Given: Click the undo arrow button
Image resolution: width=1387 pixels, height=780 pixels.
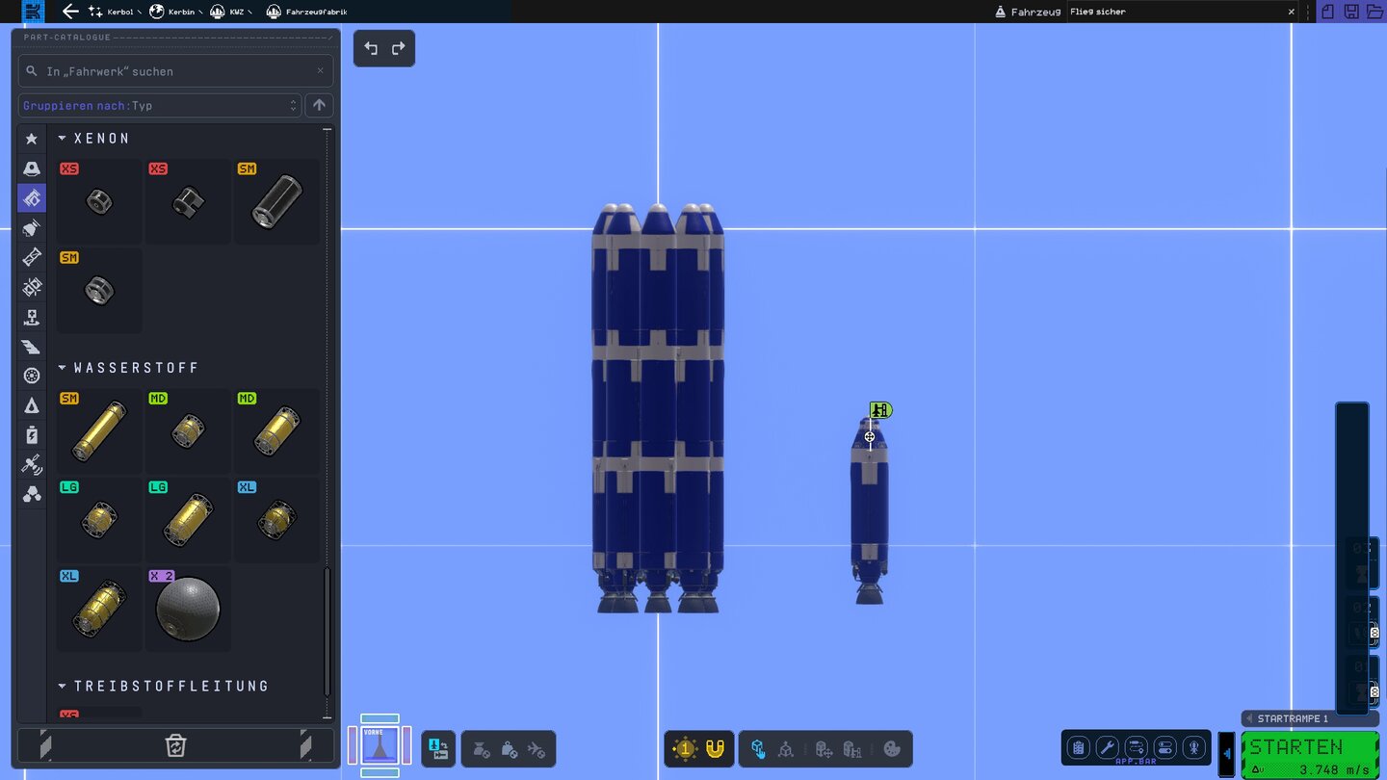Looking at the screenshot, I should pos(371,48).
